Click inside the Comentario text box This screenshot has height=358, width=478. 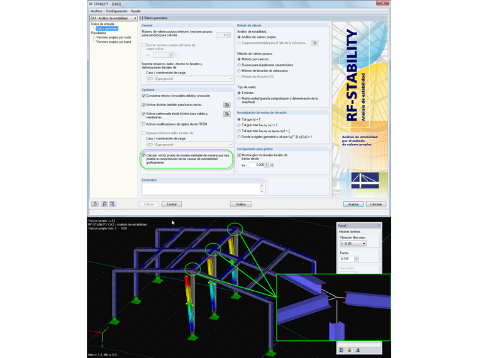(x=201, y=188)
